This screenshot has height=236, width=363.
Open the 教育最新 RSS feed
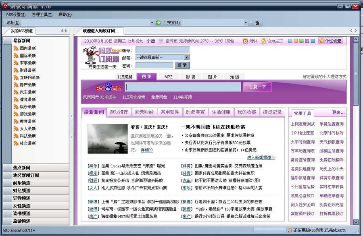coord(25,121)
